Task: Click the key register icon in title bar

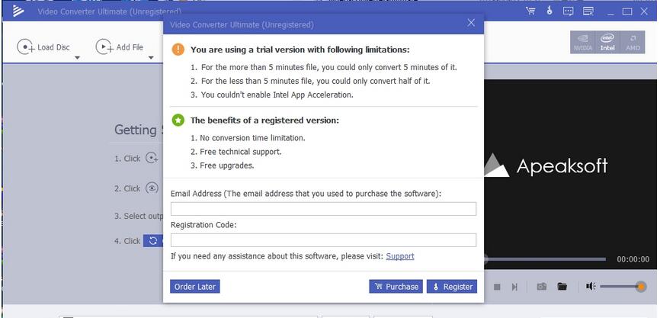Action: 549,11
